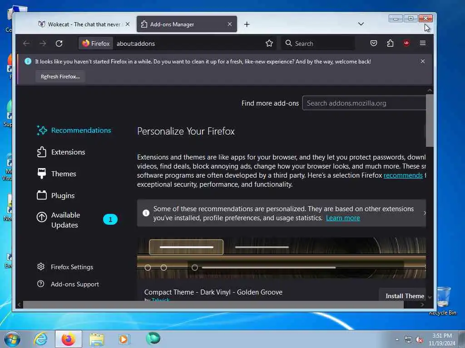The width and height of the screenshot is (465, 348).
Task: Click the horizontal scrollbar at bottom
Action: (213, 304)
